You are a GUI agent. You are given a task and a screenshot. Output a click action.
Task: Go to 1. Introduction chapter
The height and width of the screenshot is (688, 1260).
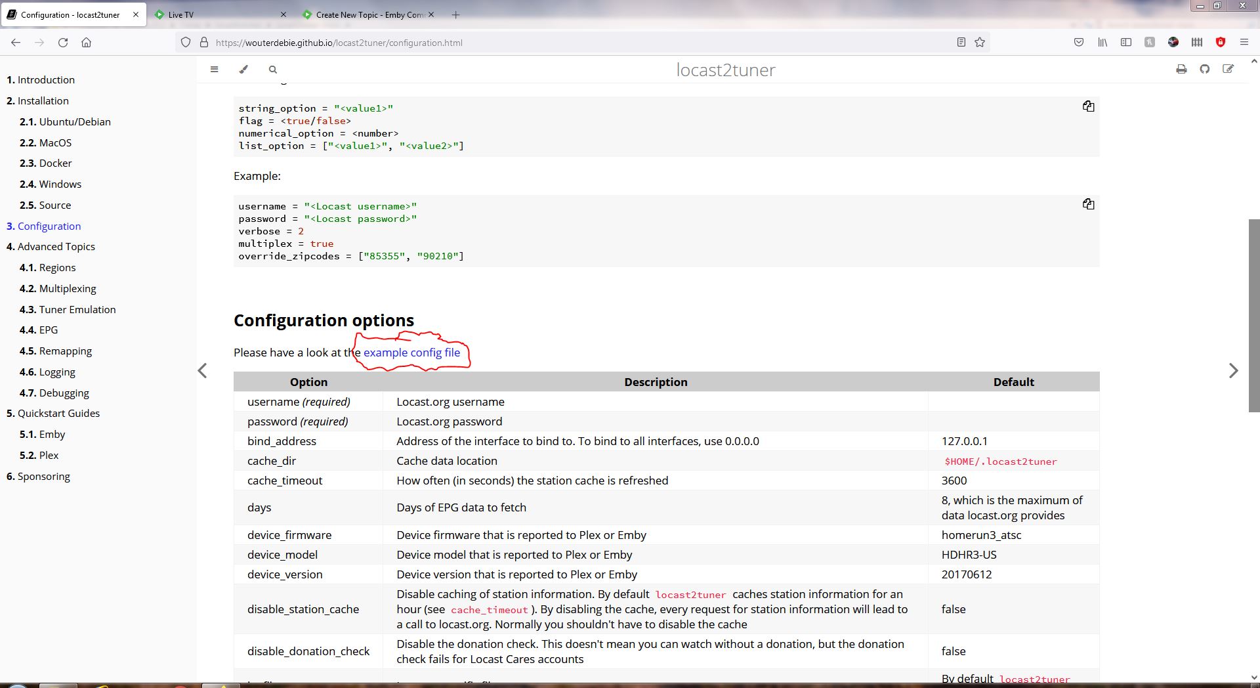coord(41,79)
